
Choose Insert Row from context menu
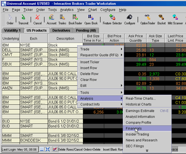point(101,68)
